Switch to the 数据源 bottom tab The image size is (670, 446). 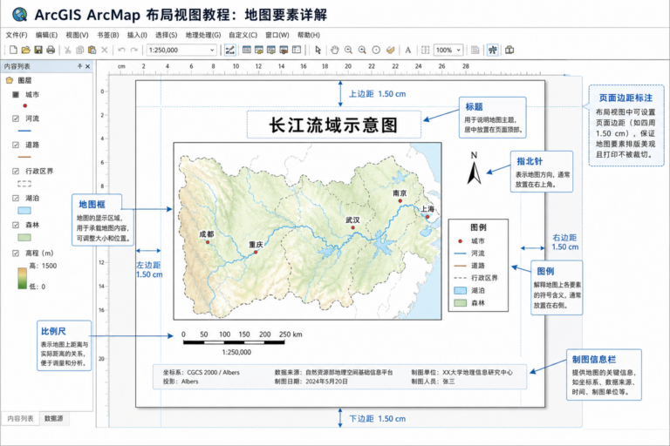coord(54,418)
